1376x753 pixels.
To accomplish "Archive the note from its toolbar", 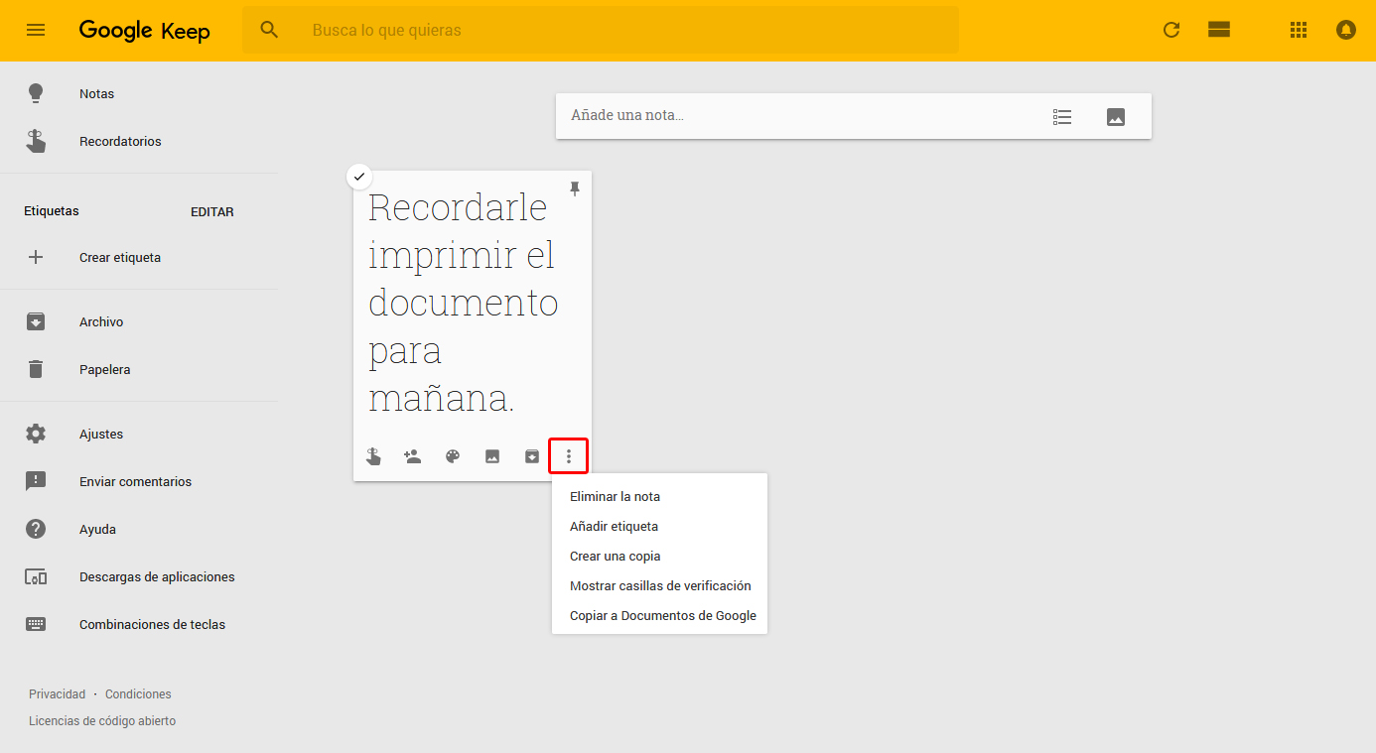I will pyautogui.click(x=532, y=456).
